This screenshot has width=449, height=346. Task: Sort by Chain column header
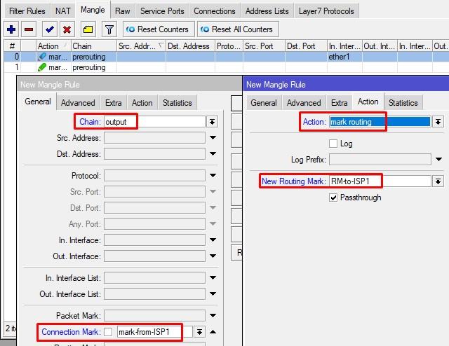[93, 46]
